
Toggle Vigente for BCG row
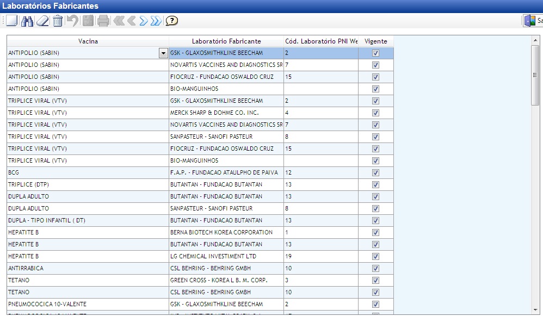(x=375, y=173)
